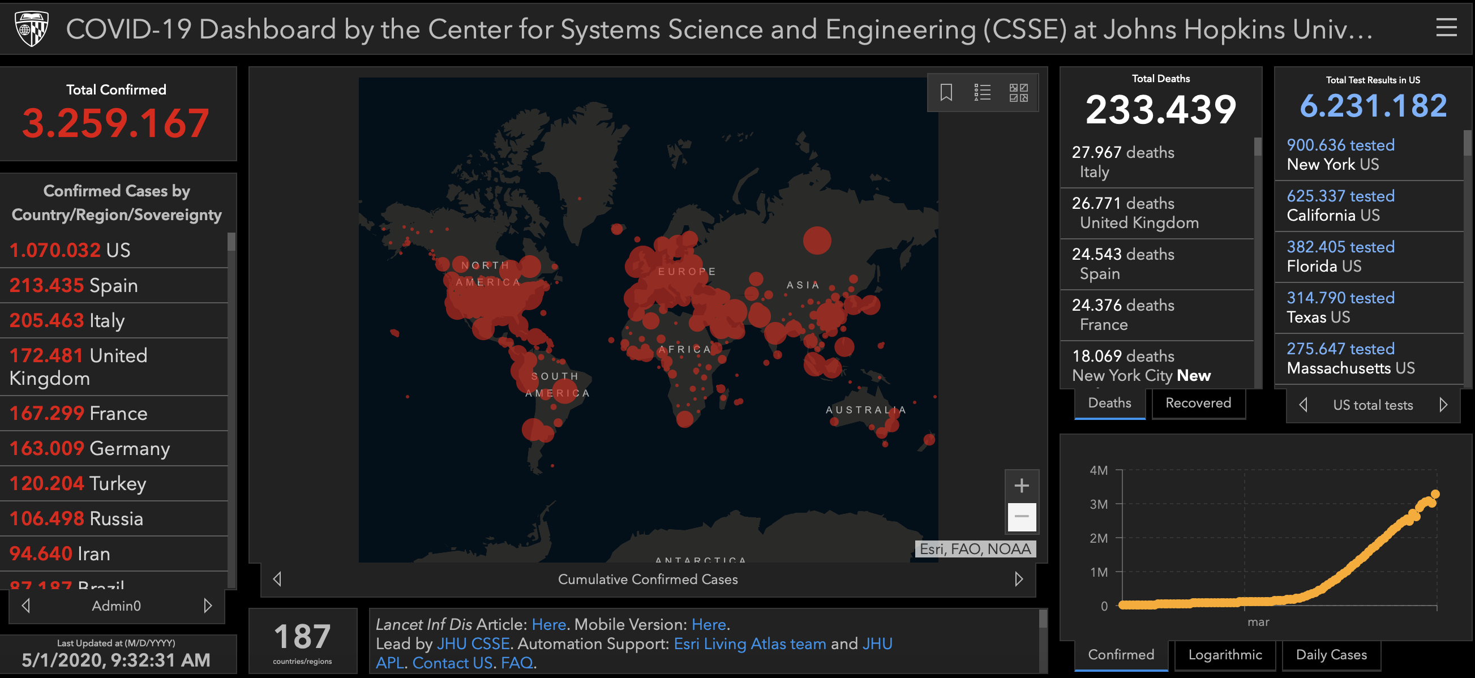Viewport: 1475px width, 678px height.
Task: Advance to the next map view with the right arrow
Action: [1019, 579]
